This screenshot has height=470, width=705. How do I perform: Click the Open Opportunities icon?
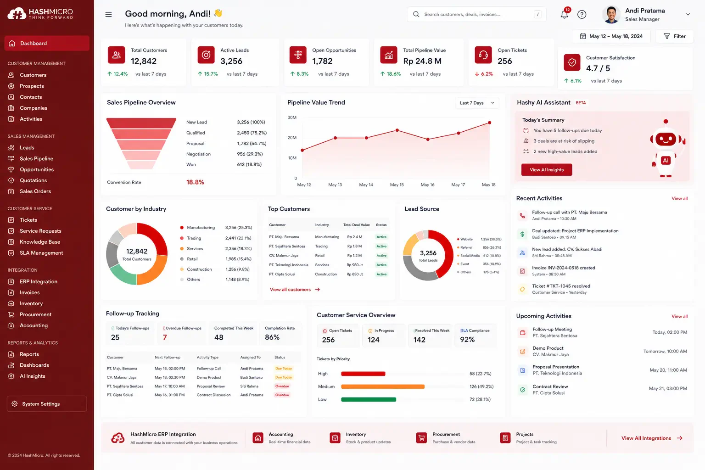(x=298, y=55)
